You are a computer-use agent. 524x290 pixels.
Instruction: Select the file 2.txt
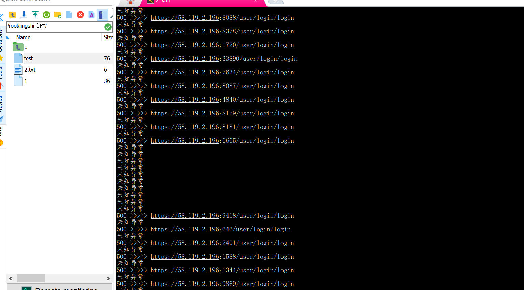60,70
